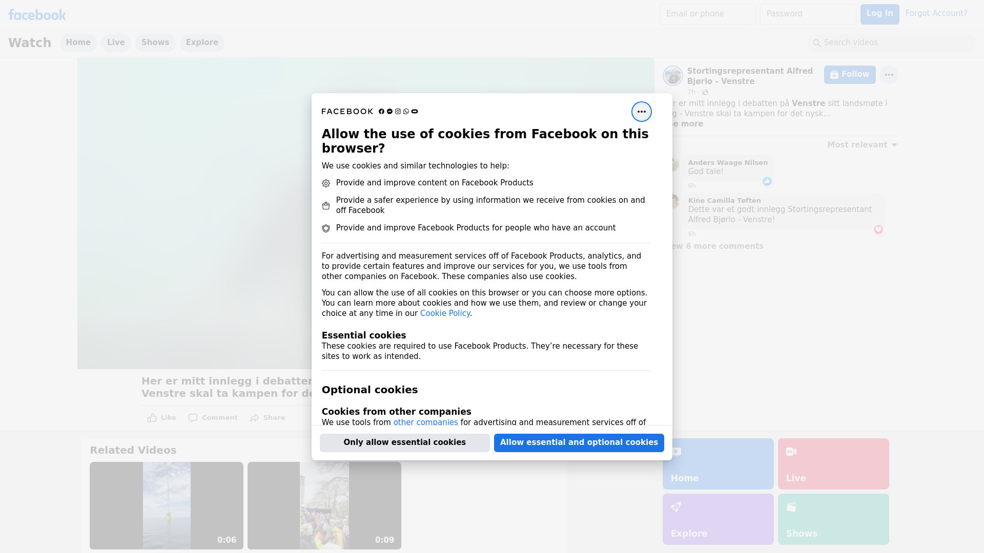Open the Cookie Policy link
The image size is (984, 553).
coord(445,313)
